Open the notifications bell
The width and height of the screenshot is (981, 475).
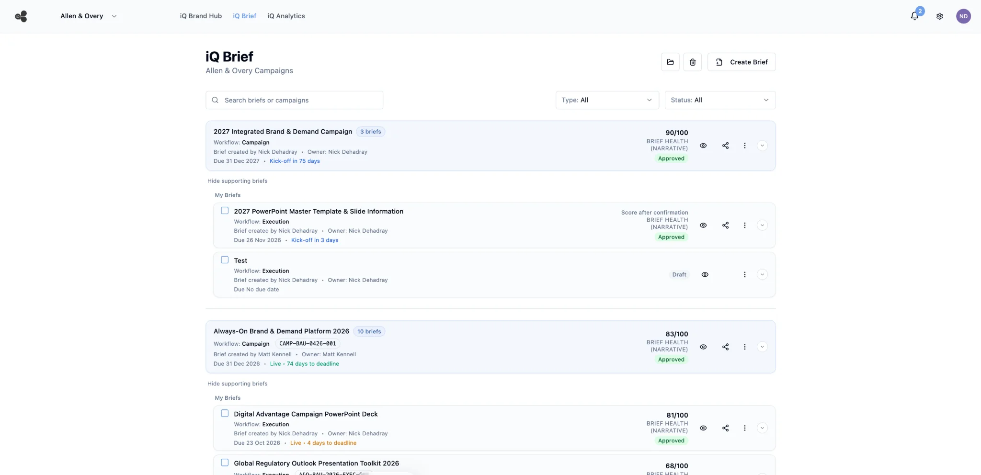pyautogui.click(x=914, y=16)
